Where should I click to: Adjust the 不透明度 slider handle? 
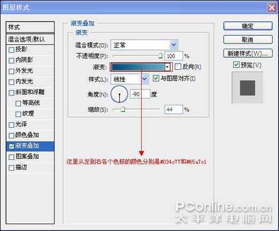coord(160,56)
